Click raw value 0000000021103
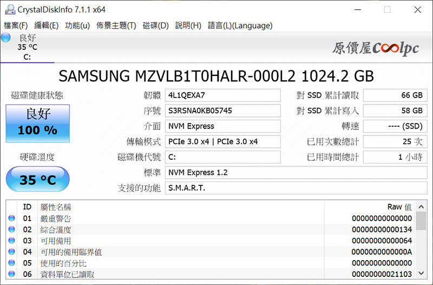Image resolution: width=433 pixels, height=285 pixels. (382, 274)
